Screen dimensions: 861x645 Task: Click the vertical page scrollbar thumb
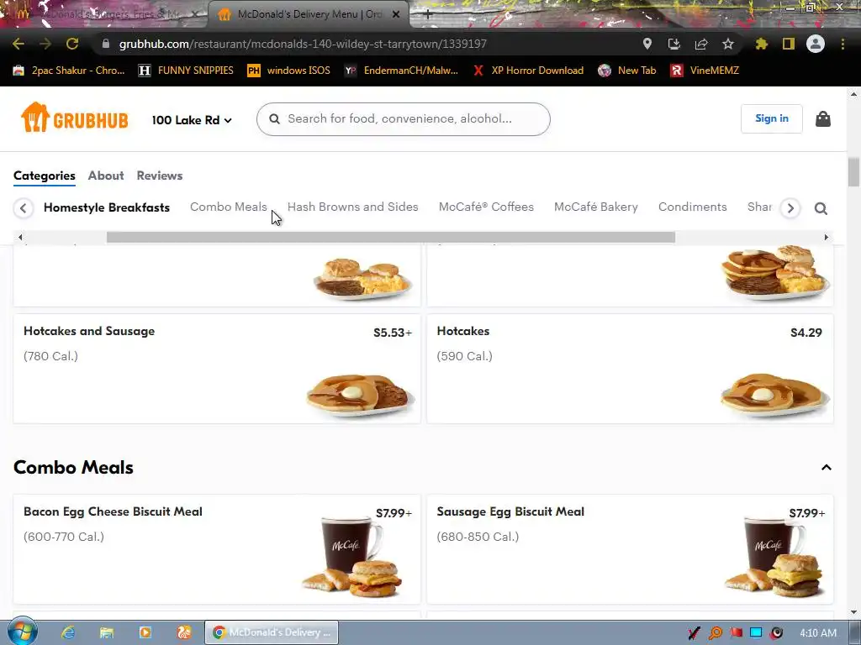click(853, 171)
